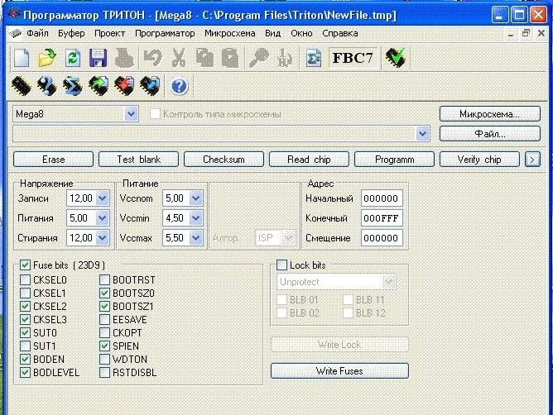553x415 pixels.
Task: Check the RSTDISBL fuse bit
Action: (x=105, y=372)
